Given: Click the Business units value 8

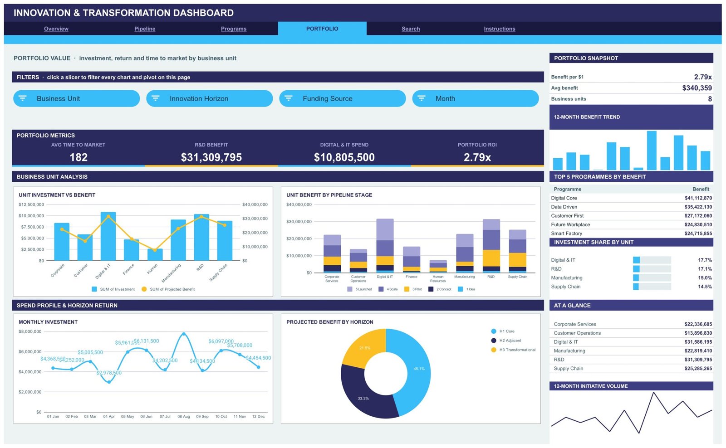Looking at the screenshot, I should (710, 99).
